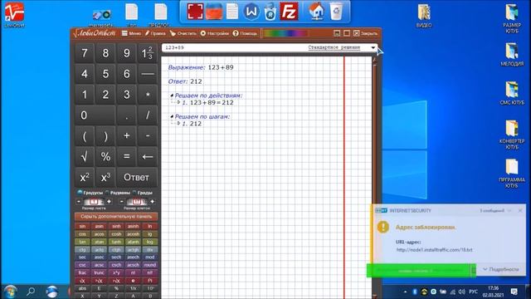Click Очистить to clear the sheet
The width and height of the screenshot is (531, 299).
[x=183, y=33]
